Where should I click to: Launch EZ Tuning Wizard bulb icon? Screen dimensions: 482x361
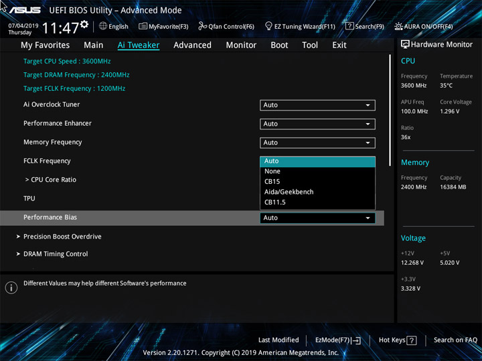(268, 26)
